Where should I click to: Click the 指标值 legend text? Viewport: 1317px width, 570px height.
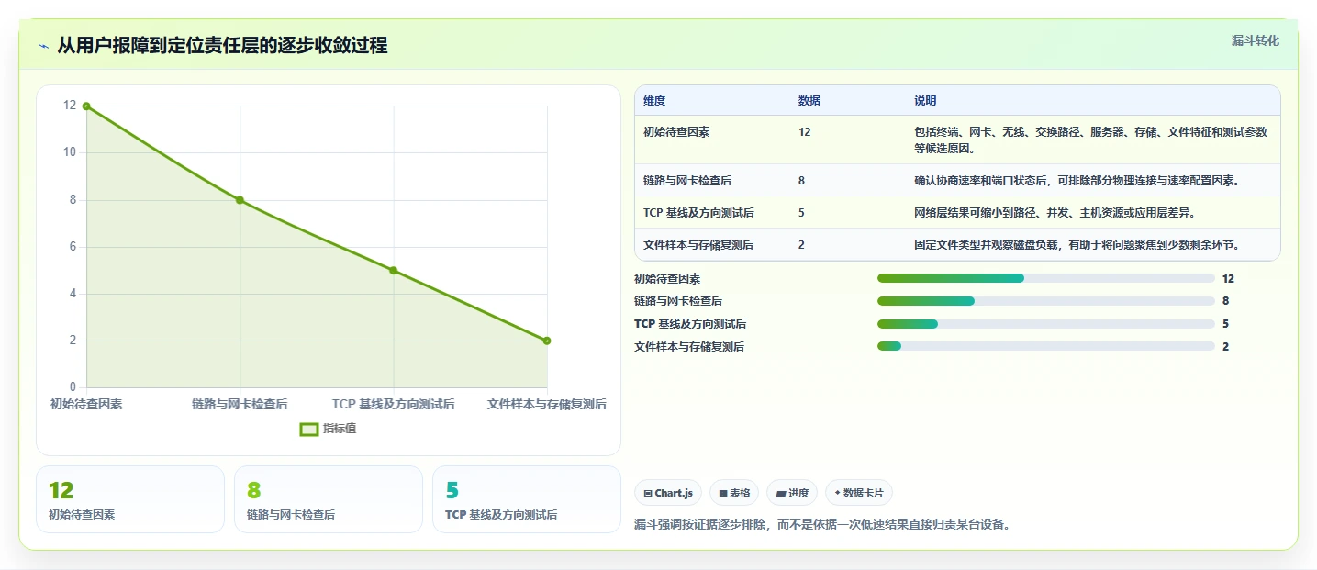(340, 429)
